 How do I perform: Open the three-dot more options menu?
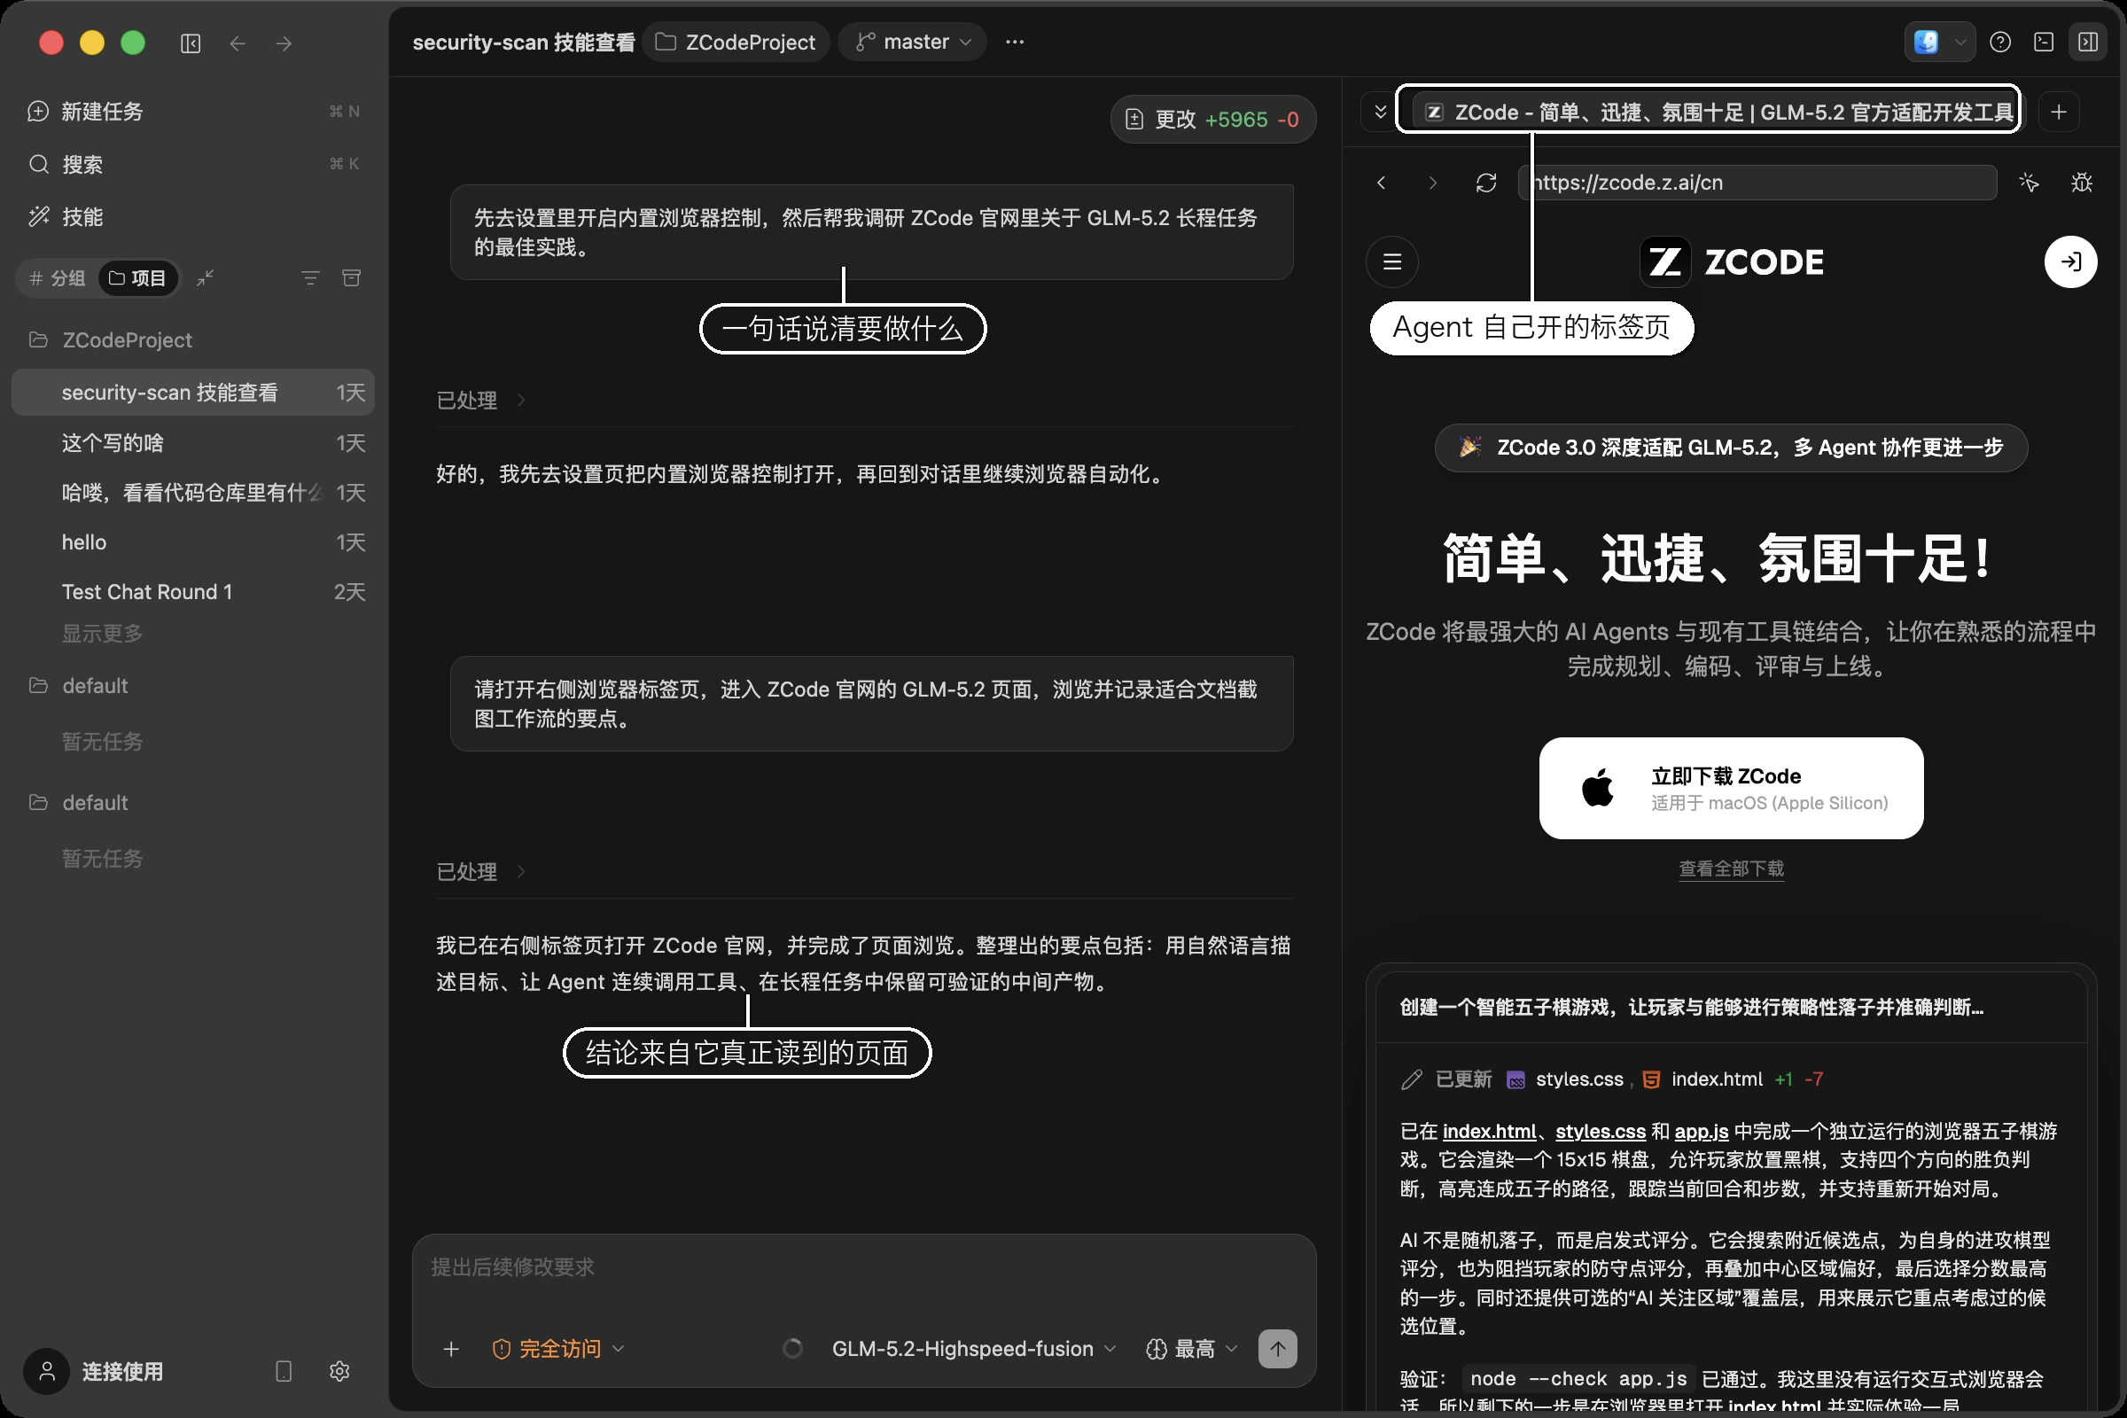(1015, 42)
